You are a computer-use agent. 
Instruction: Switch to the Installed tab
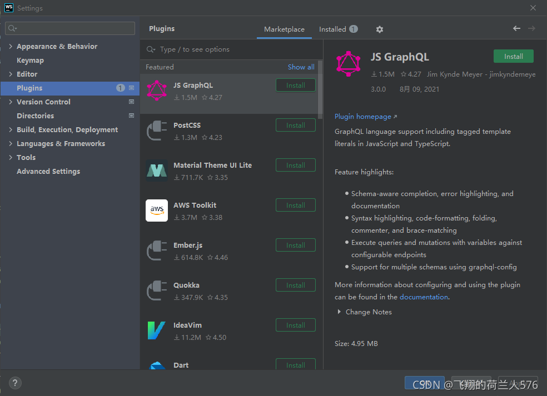point(338,29)
